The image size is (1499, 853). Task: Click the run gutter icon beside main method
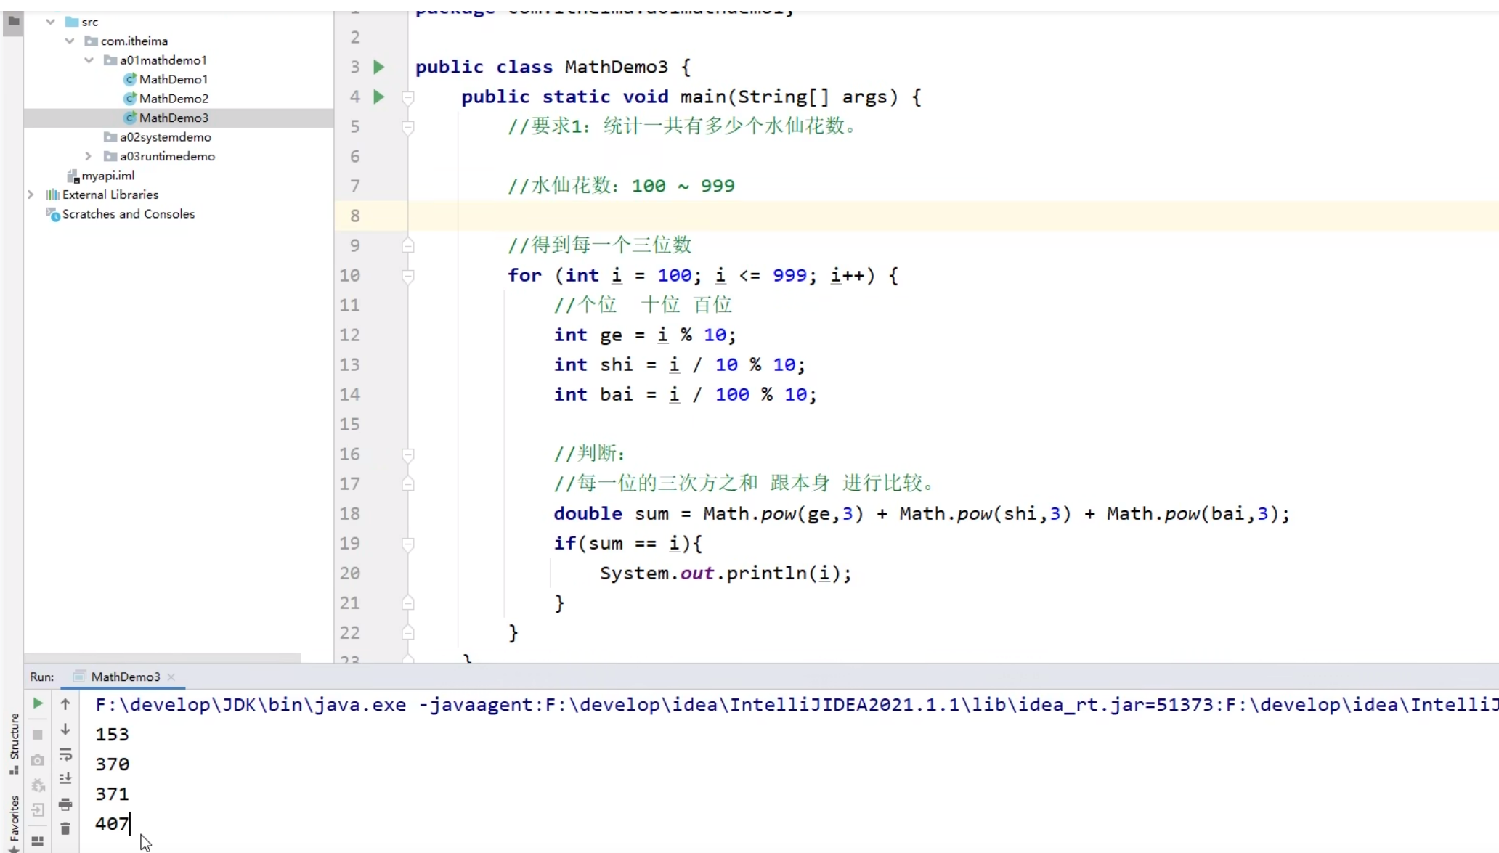pyautogui.click(x=378, y=97)
